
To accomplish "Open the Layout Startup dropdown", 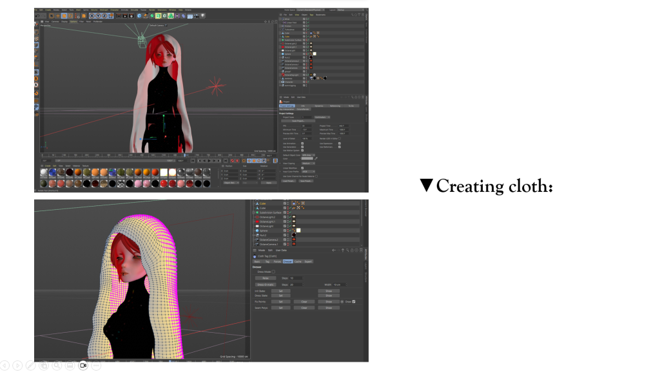I will 351,10.
